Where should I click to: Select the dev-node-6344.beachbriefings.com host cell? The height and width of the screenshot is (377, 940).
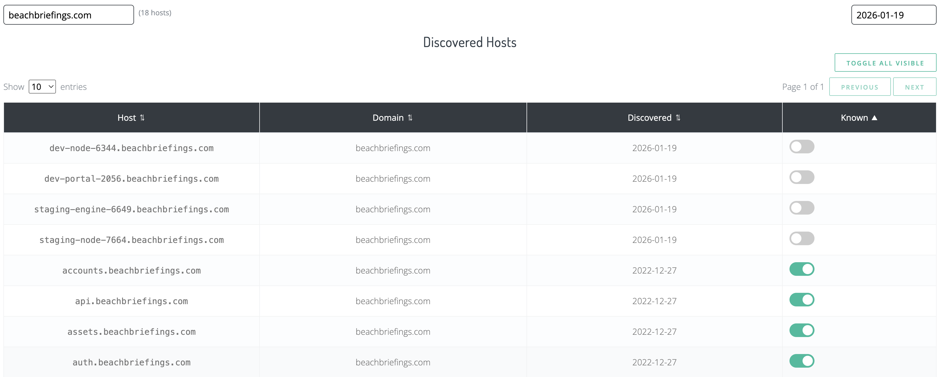tap(131, 148)
